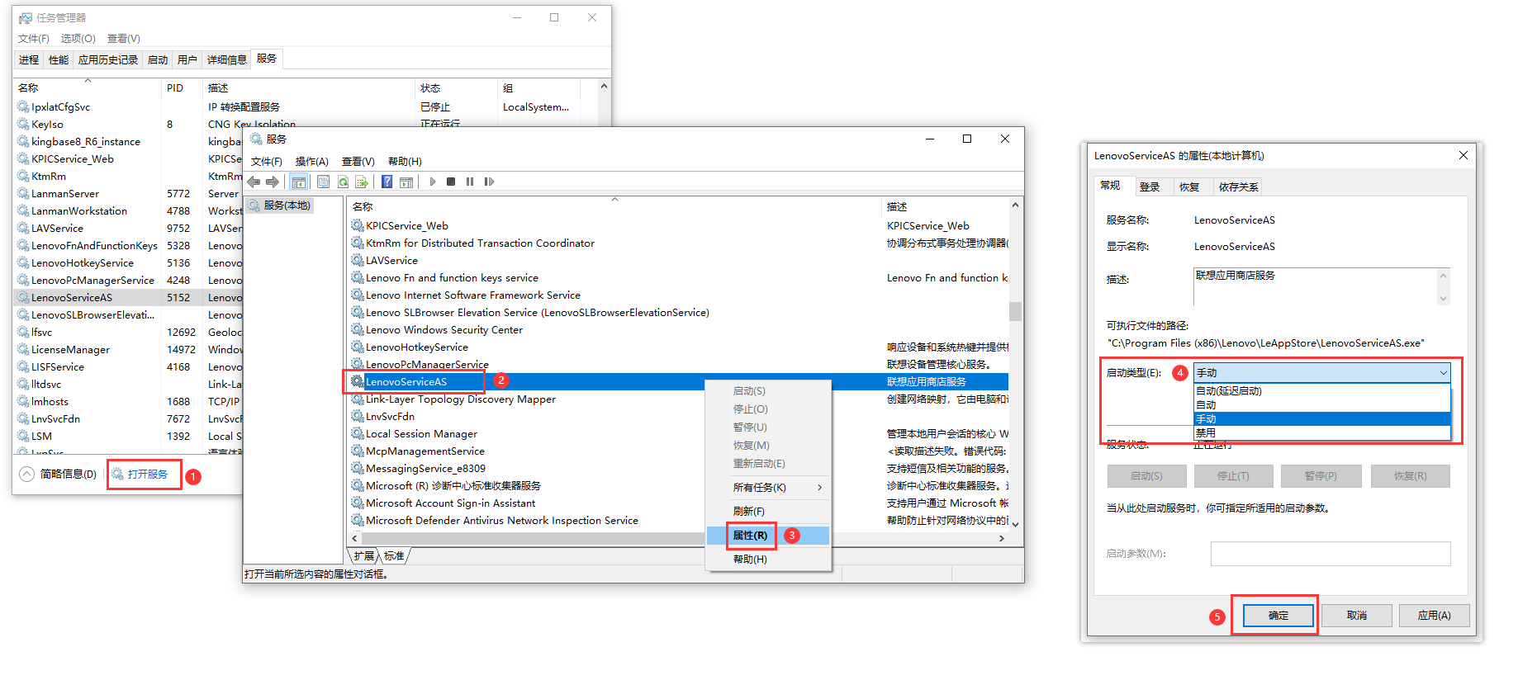Open the 登录 tab in the properties dialog
Viewport: 1518px width, 699px height.
[x=1150, y=187]
